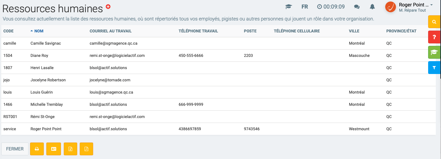The height and width of the screenshot is (159, 441).
Task: Open the blue filter side tab
Action: coord(434,68)
